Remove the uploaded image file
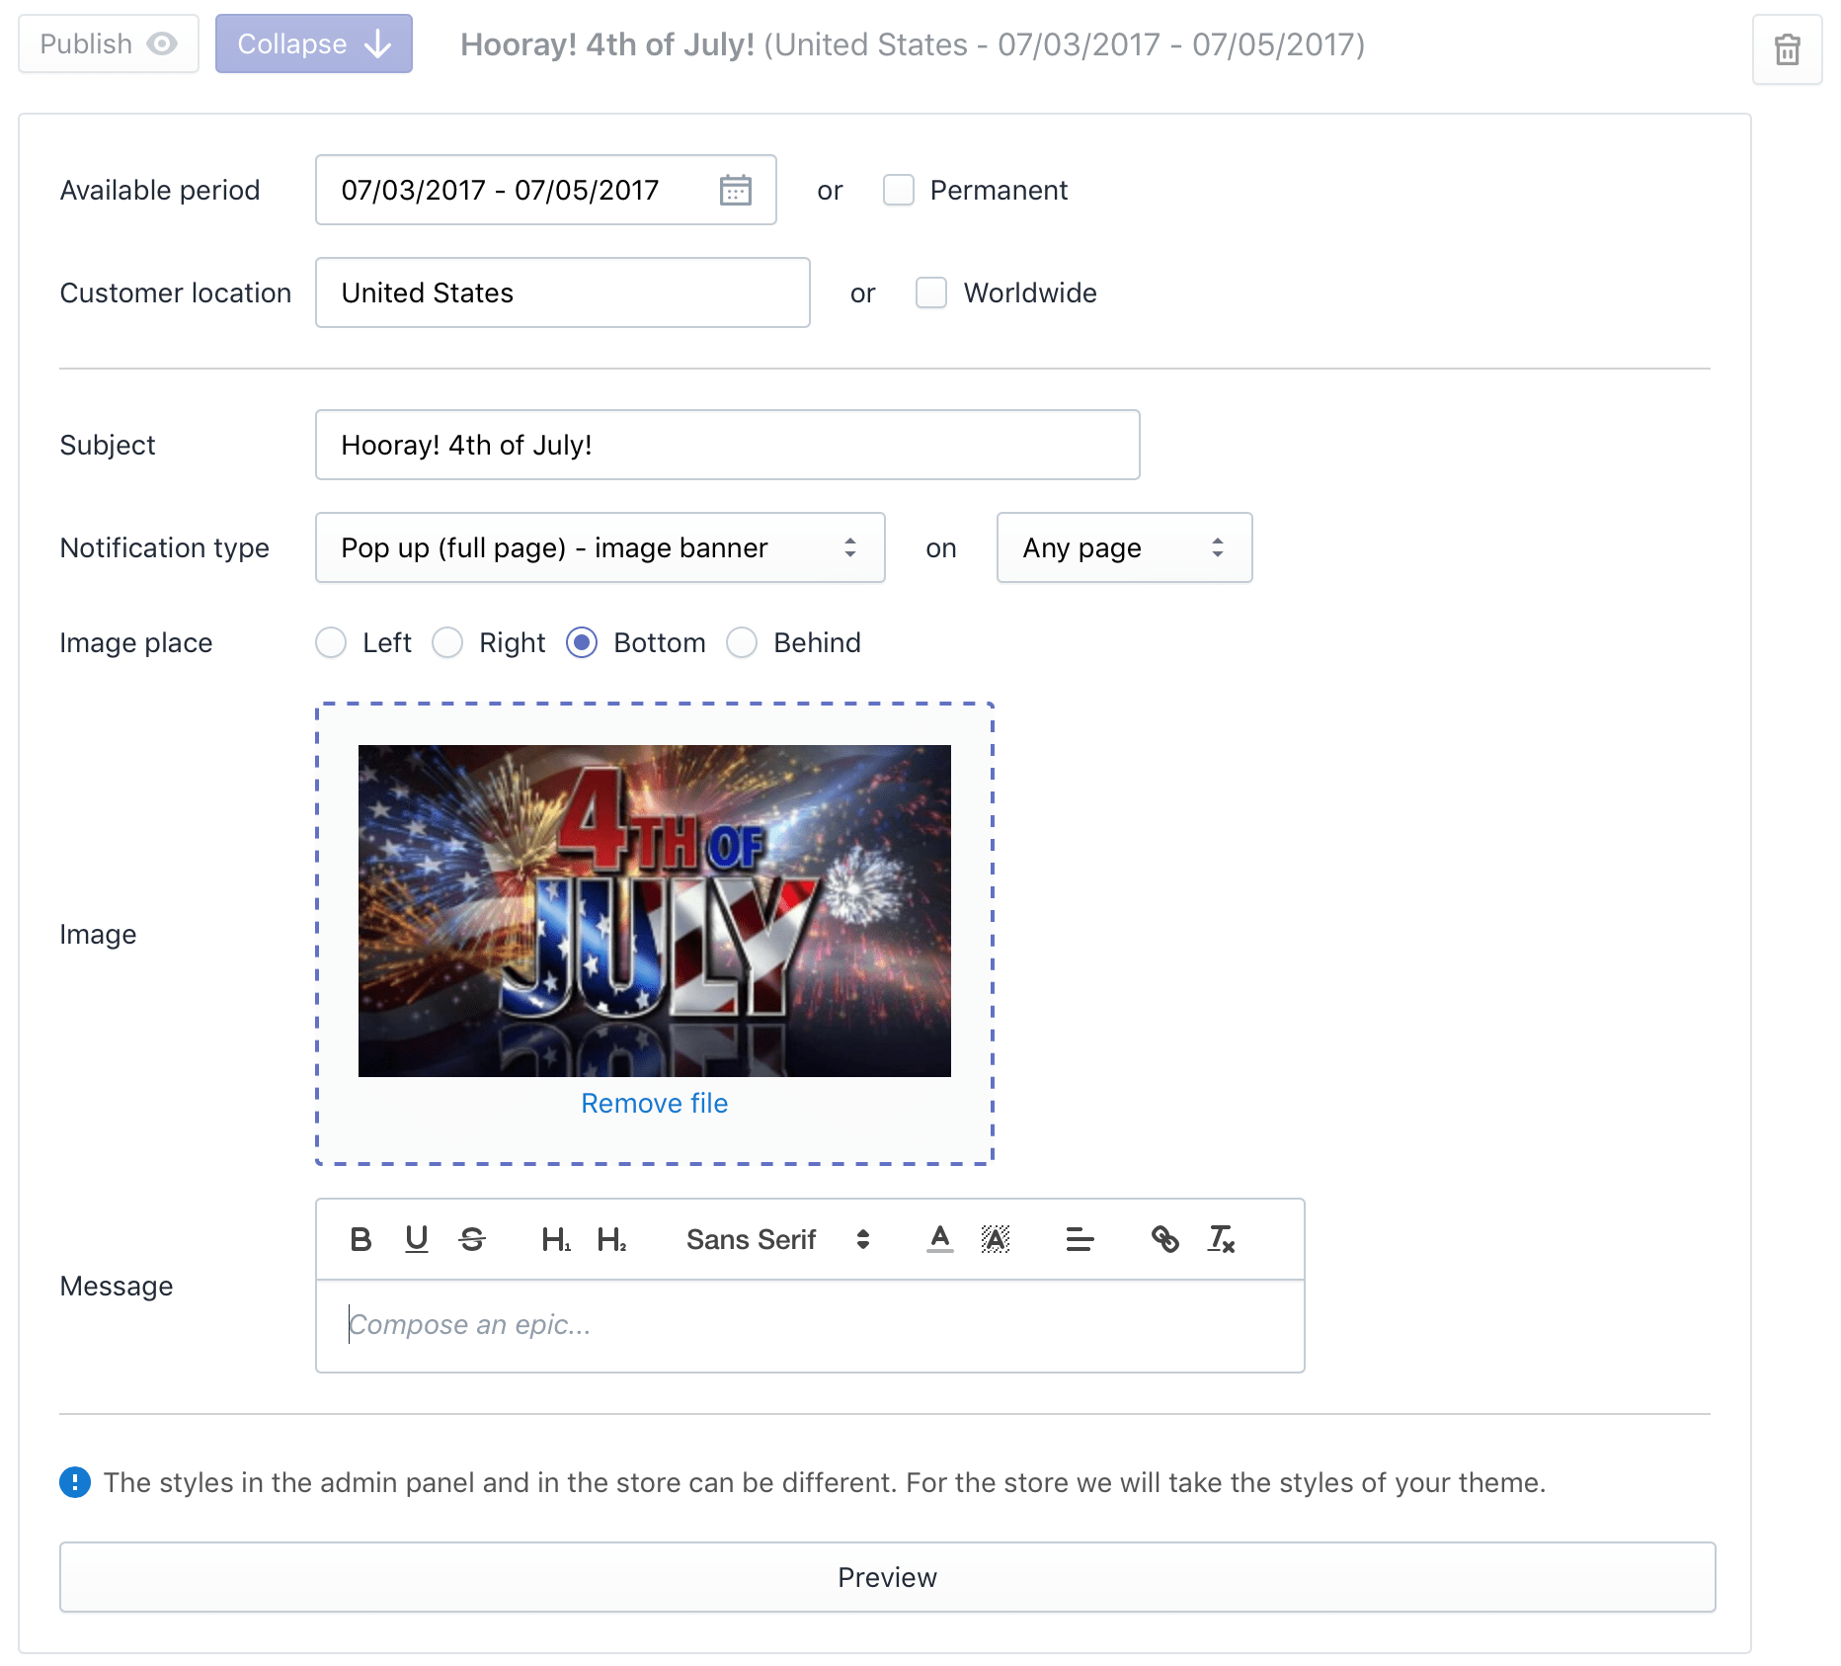1841x1666 pixels. (x=654, y=1103)
